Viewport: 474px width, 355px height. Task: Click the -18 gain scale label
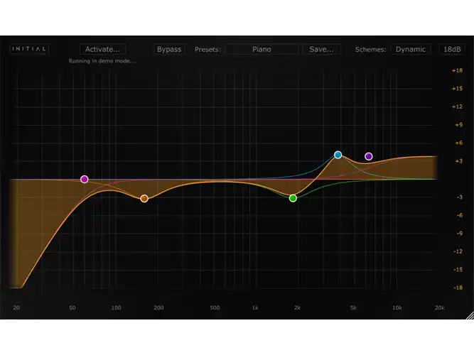[x=458, y=288]
